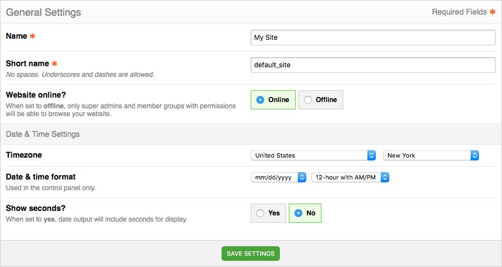Click the Required Fields asterisk icon

(x=492, y=12)
